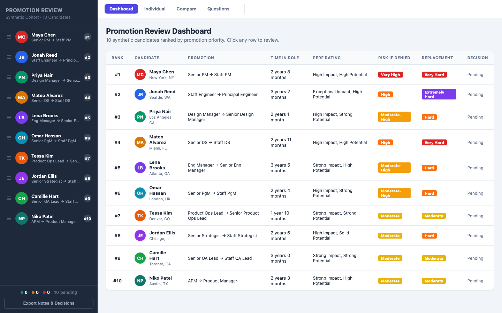The image size is (502, 313).
Task: Select the #1 rank badge for Maya Chen
Action: (88, 37)
